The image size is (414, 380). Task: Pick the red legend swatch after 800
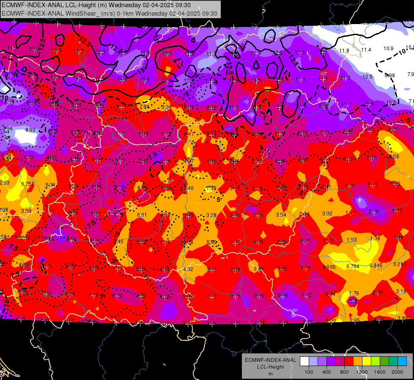[349, 361]
